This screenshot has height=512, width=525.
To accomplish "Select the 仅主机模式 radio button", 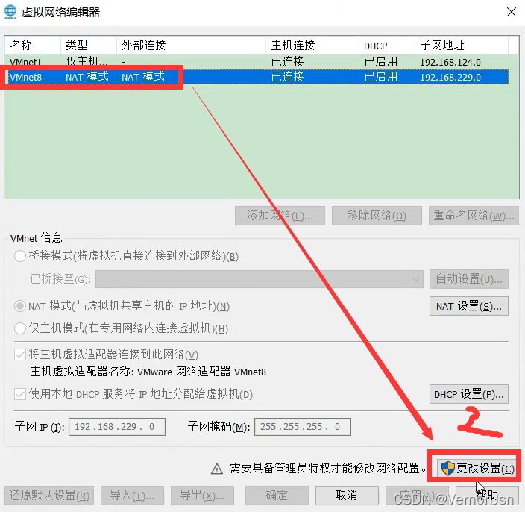I will [x=20, y=328].
